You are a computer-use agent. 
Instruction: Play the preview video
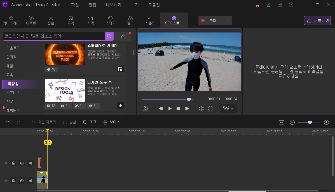(170, 108)
